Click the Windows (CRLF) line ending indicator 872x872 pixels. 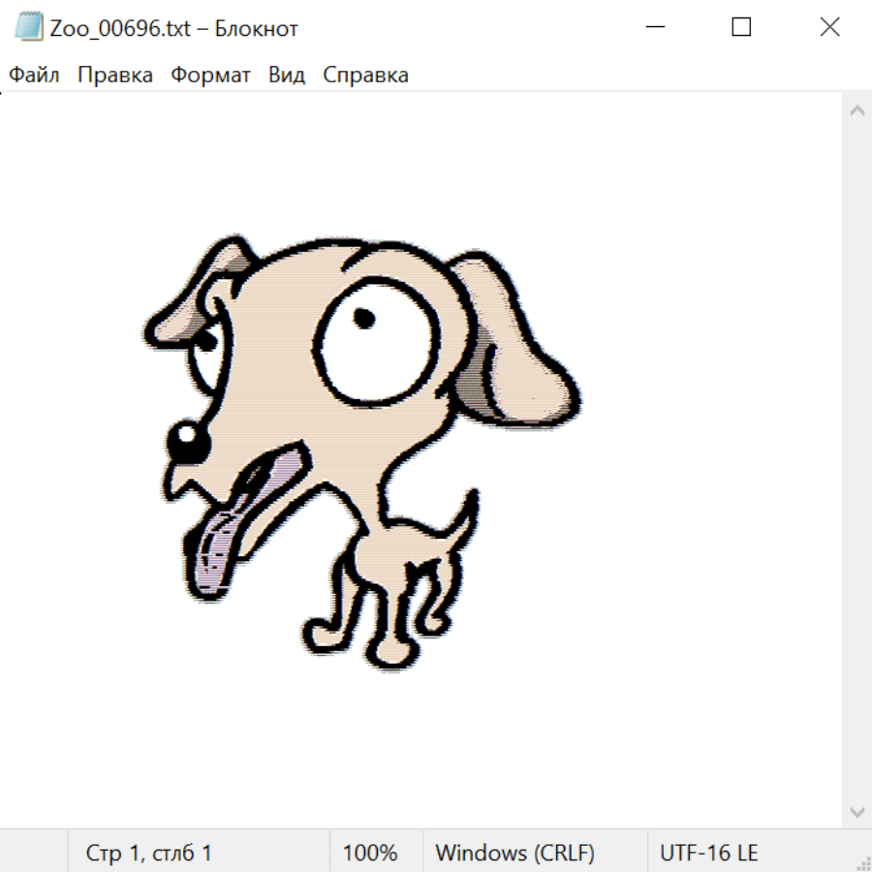[514, 854]
